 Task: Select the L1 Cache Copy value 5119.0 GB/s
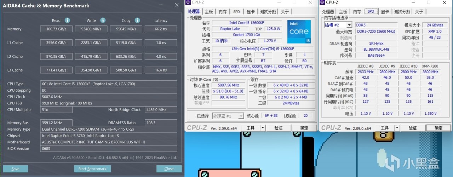tap(126, 43)
